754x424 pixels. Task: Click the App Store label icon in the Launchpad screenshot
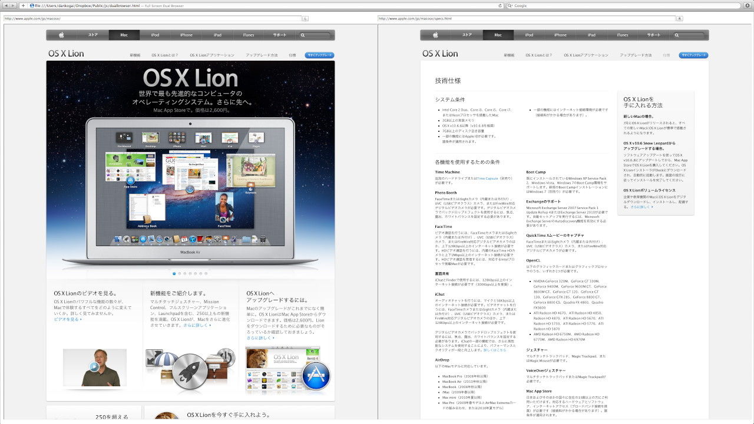(x=131, y=180)
